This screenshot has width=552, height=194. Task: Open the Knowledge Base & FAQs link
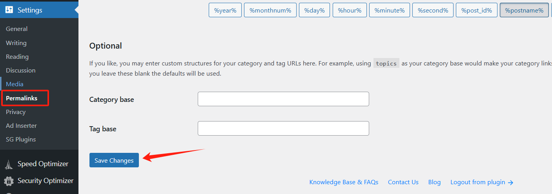tap(344, 182)
